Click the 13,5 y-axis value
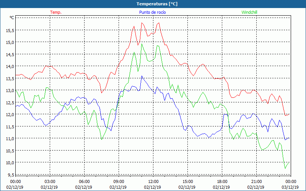Screen dimensions: 306x191 (x=10, y=79)
